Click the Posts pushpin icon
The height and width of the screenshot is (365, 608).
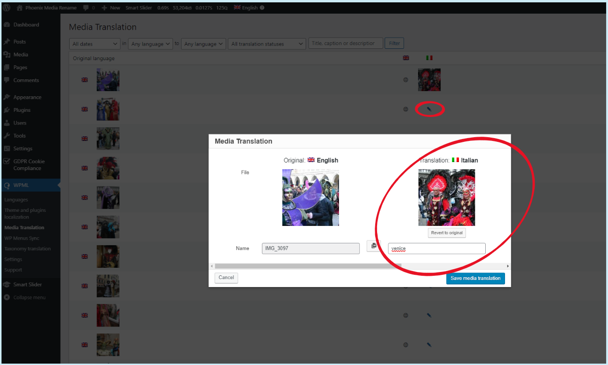[x=7, y=42]
